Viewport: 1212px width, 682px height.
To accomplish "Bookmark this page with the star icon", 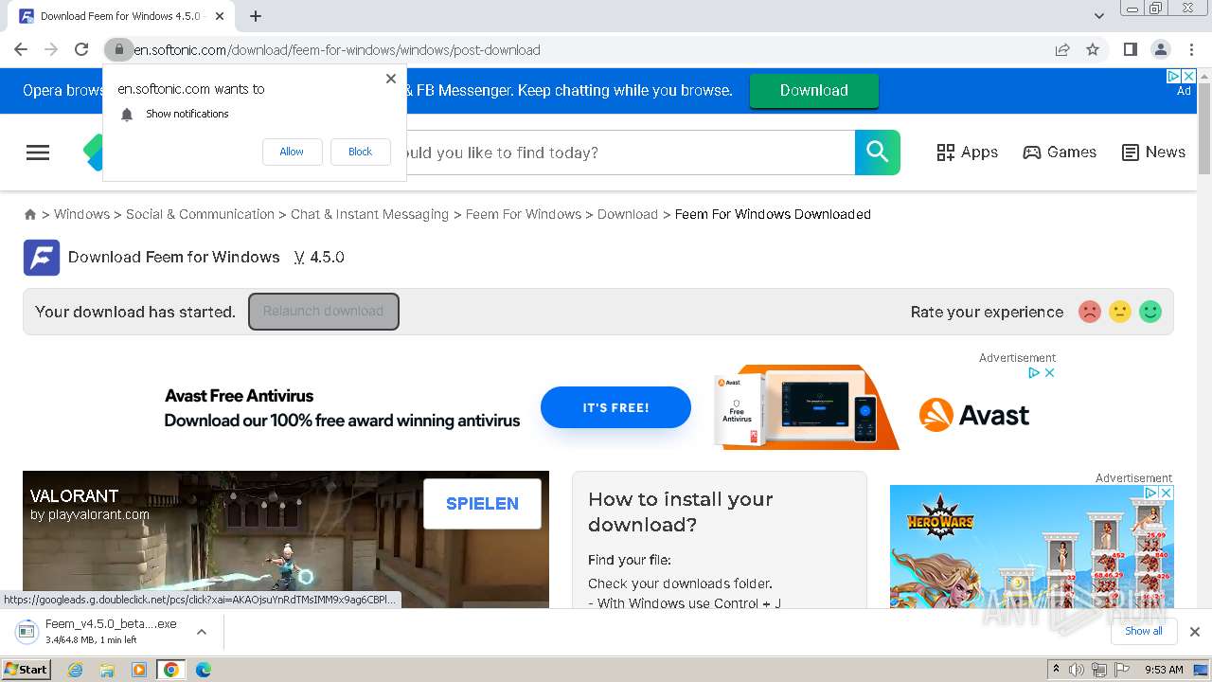I will (1093, 49).
